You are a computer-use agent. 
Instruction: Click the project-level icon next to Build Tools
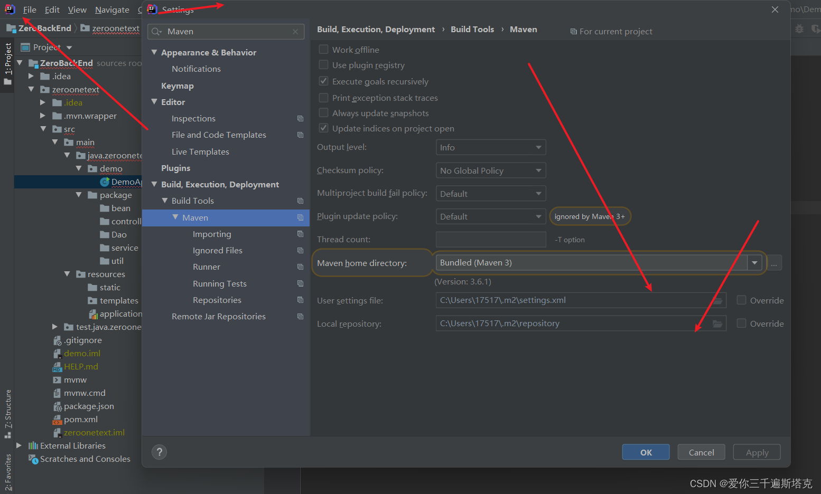point(300,201)
